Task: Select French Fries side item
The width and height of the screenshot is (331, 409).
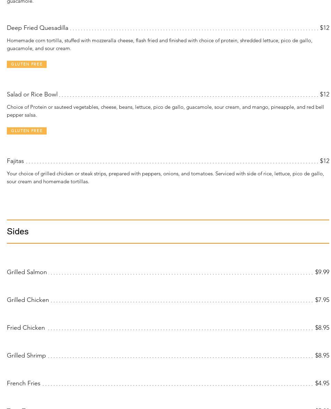Action: (23, 383)
